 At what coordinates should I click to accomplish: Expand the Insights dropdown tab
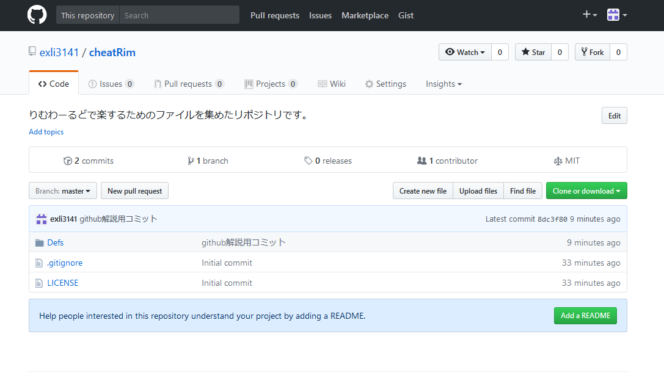444,84
